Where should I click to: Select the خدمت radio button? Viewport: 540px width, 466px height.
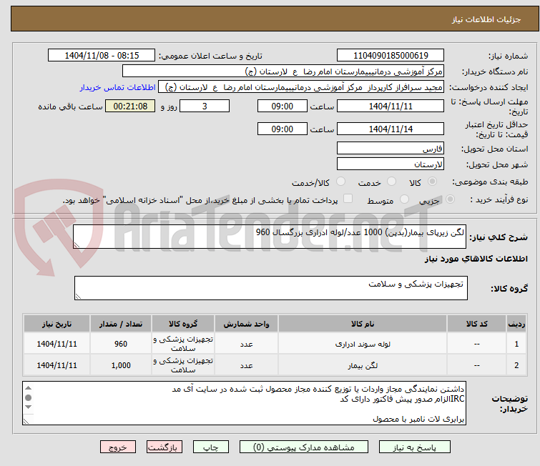tap(391, 182)
